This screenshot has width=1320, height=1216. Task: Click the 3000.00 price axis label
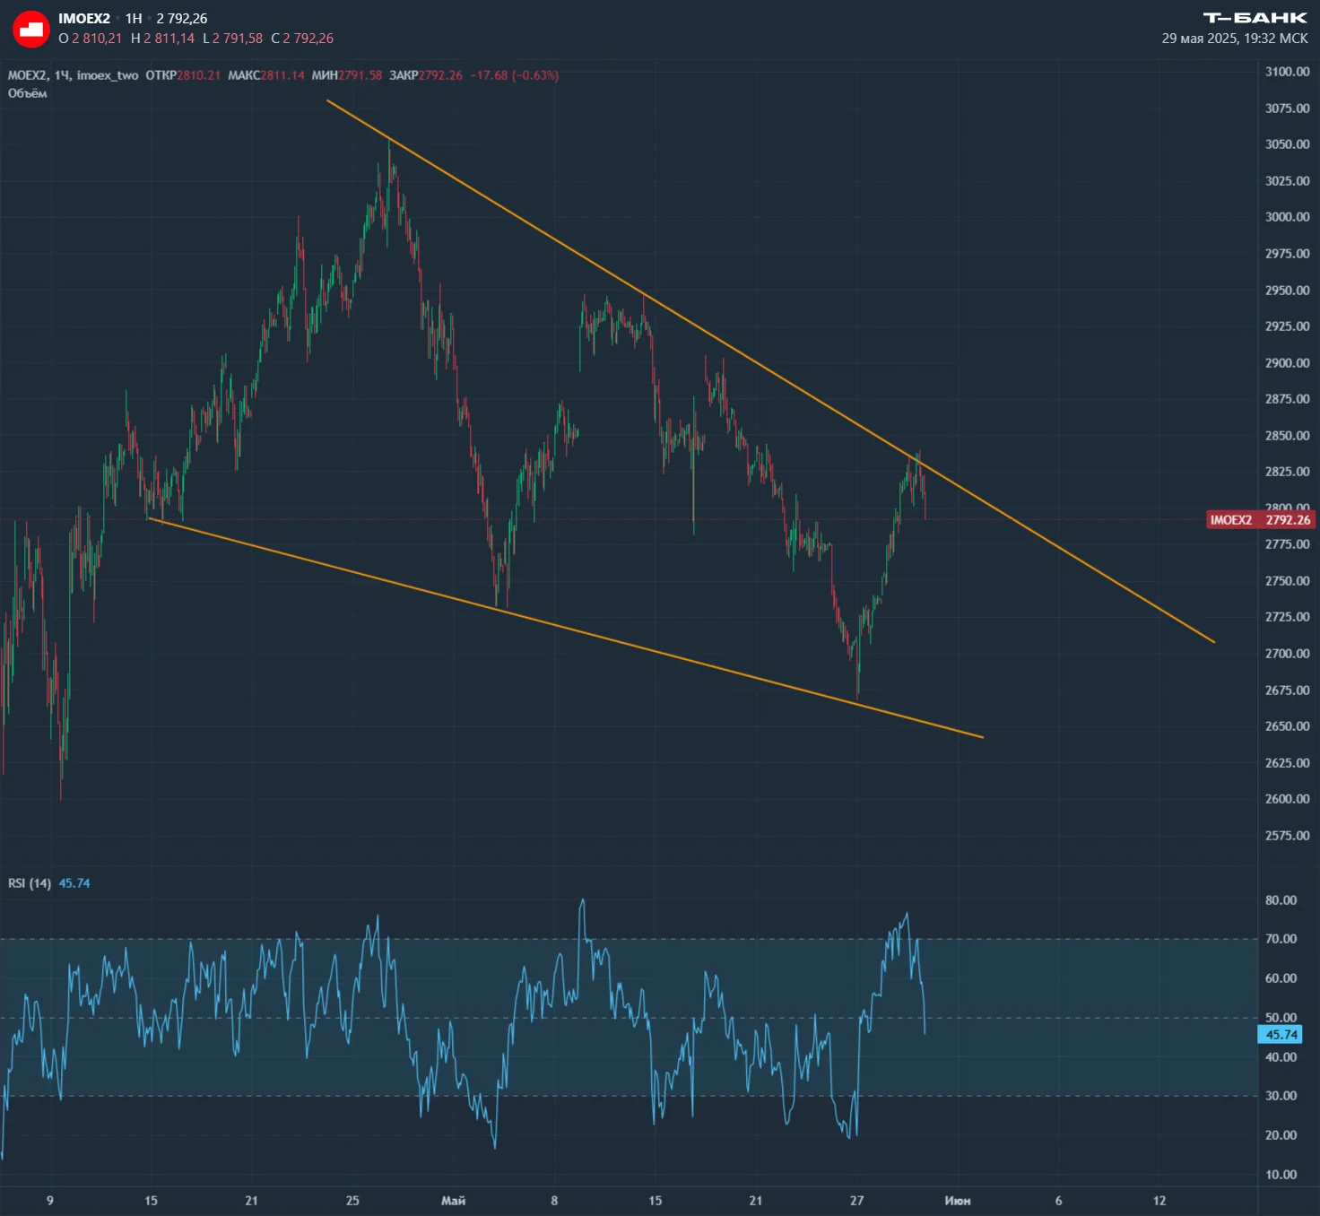pos(1287,217)
